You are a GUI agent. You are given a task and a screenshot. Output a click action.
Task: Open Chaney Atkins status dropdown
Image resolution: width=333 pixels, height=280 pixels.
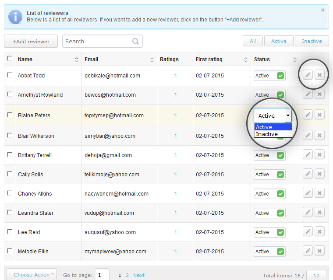click(x=269, y=194)
